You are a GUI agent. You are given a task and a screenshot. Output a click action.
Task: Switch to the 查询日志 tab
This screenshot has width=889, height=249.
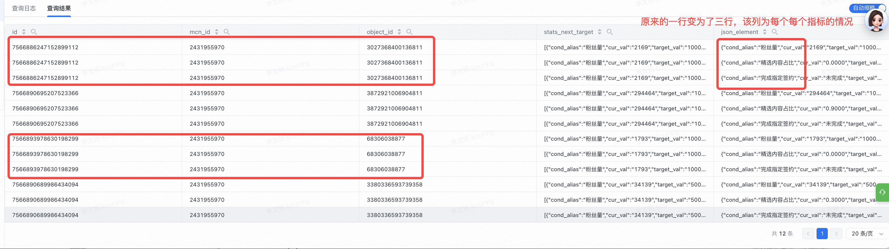pos(24,8)
